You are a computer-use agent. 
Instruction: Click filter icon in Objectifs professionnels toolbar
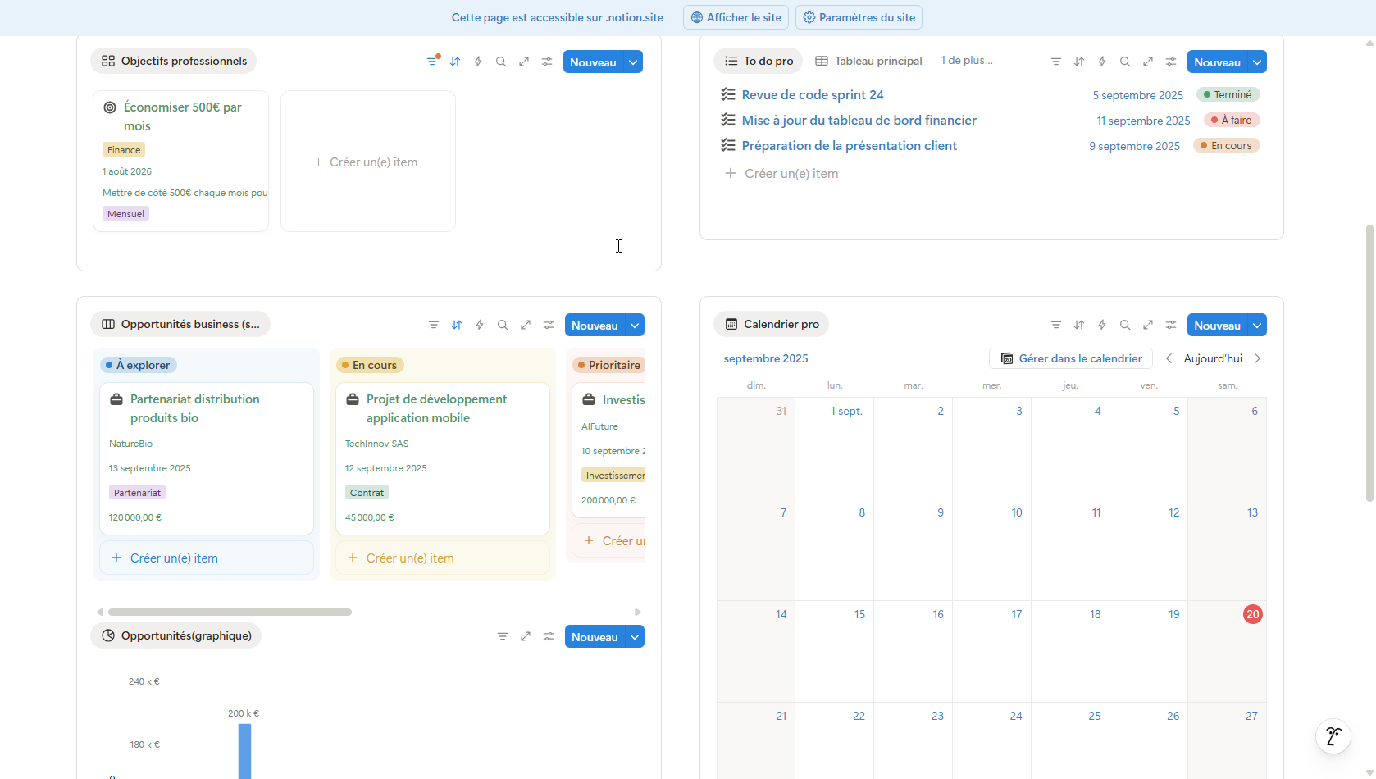click(432, 61)
